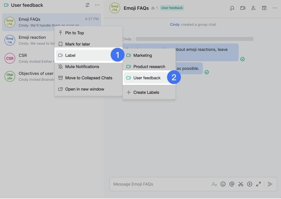Add a member to the group chat
The image size is (281, 199).
253,8
